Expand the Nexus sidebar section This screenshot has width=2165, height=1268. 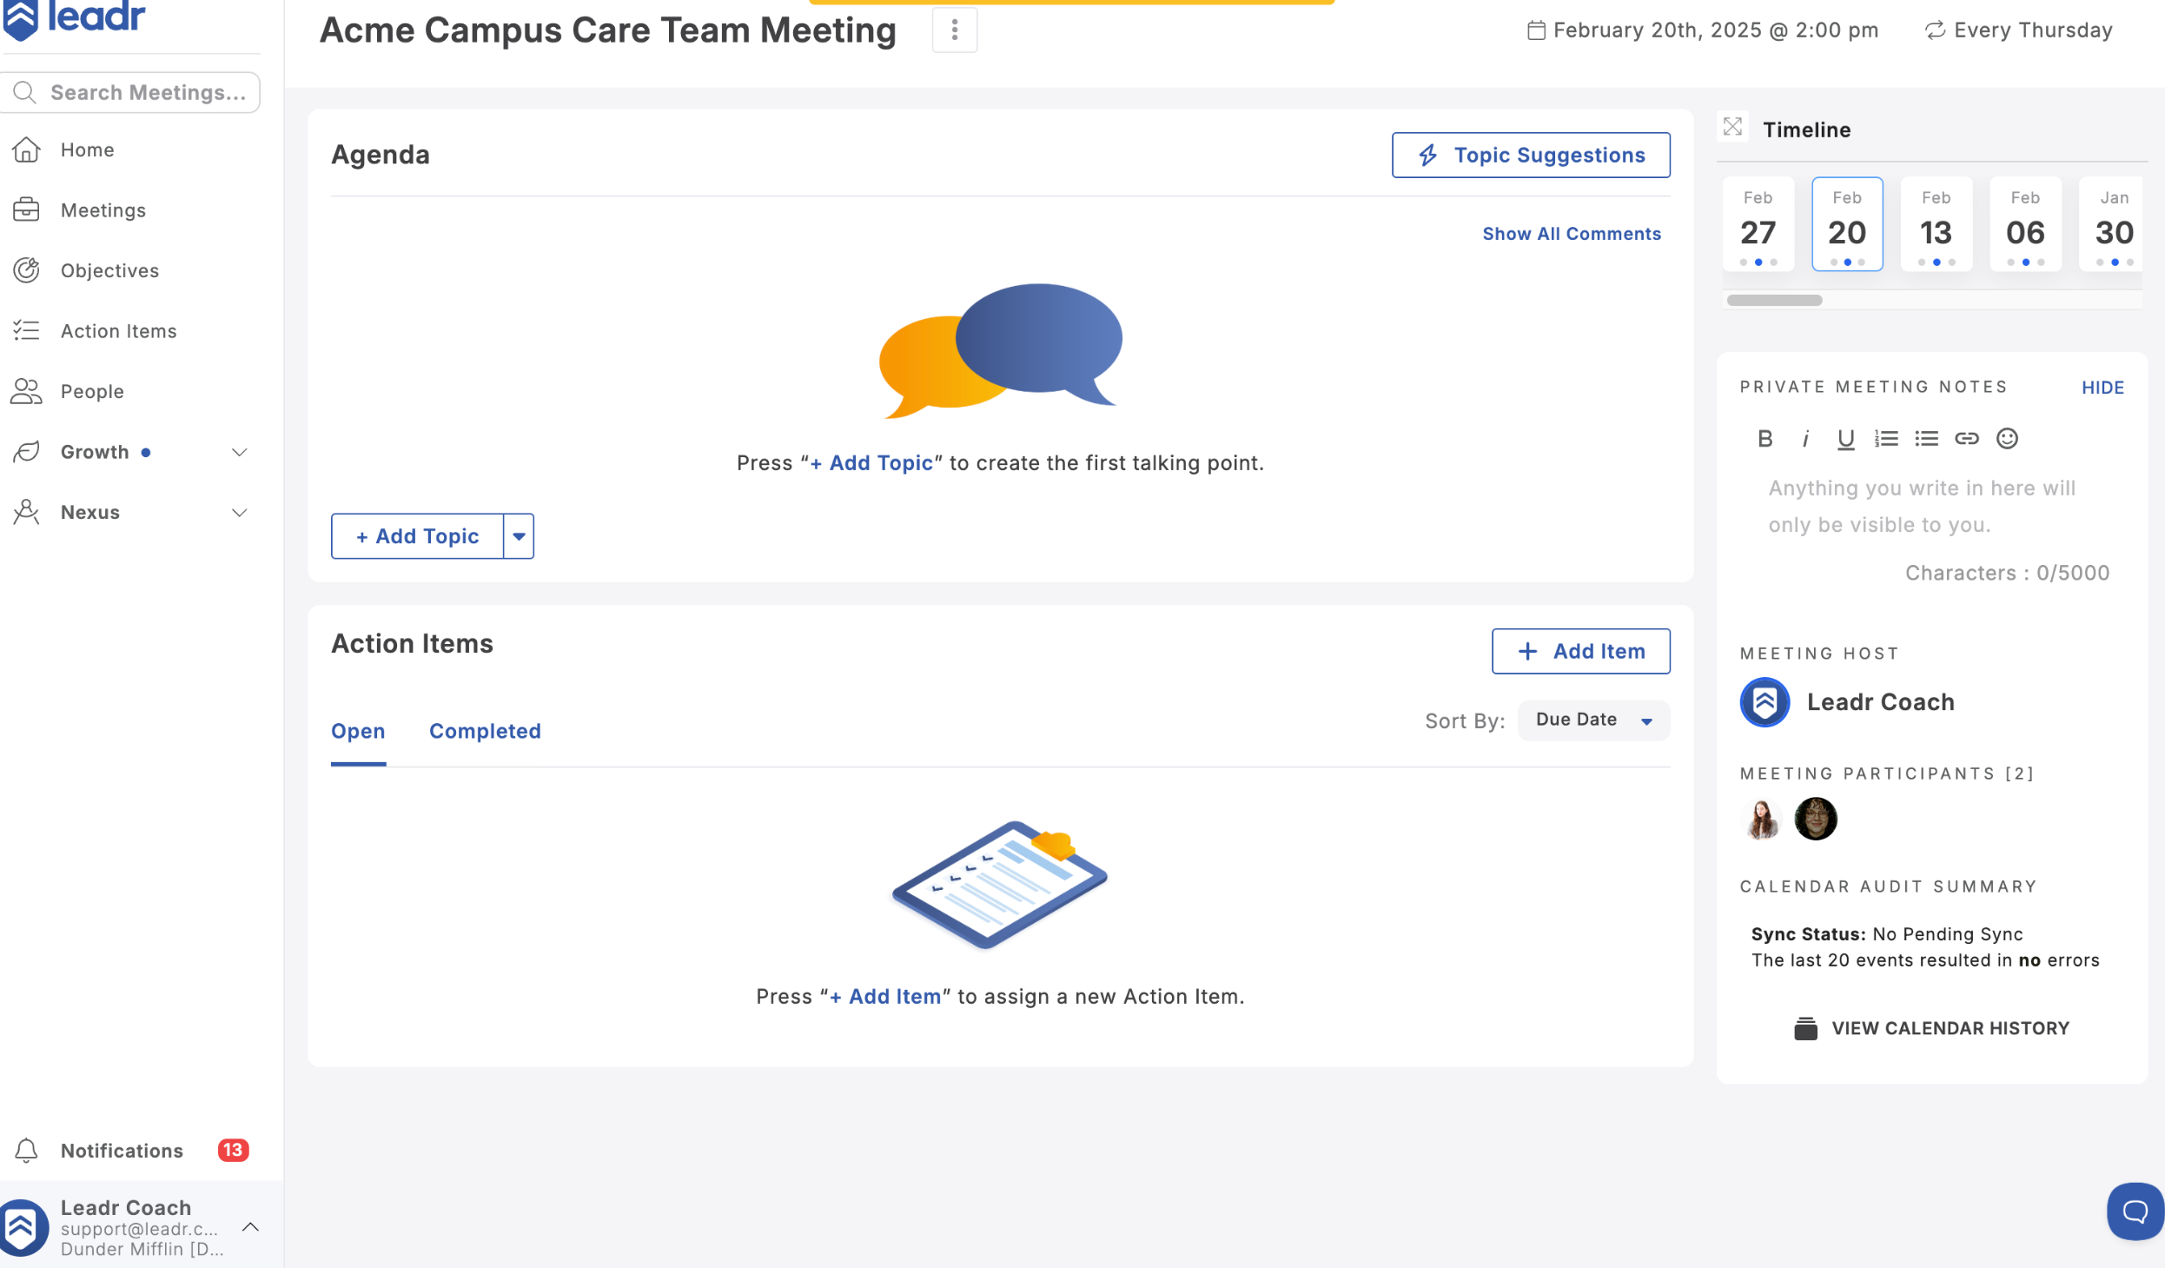pos(240,513)
